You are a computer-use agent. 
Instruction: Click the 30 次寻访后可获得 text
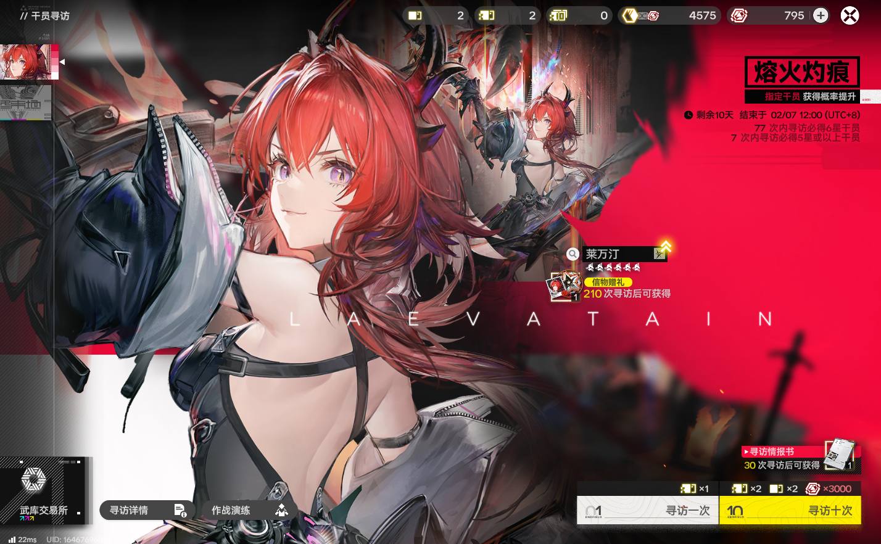coord(782,465)
